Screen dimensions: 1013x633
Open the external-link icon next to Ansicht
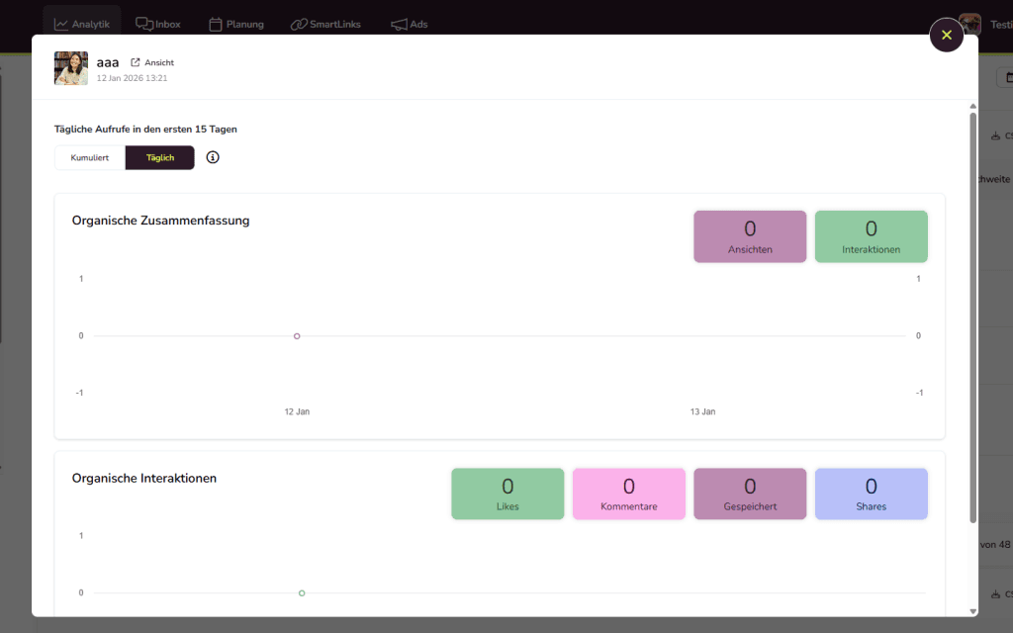coord(137,61)
